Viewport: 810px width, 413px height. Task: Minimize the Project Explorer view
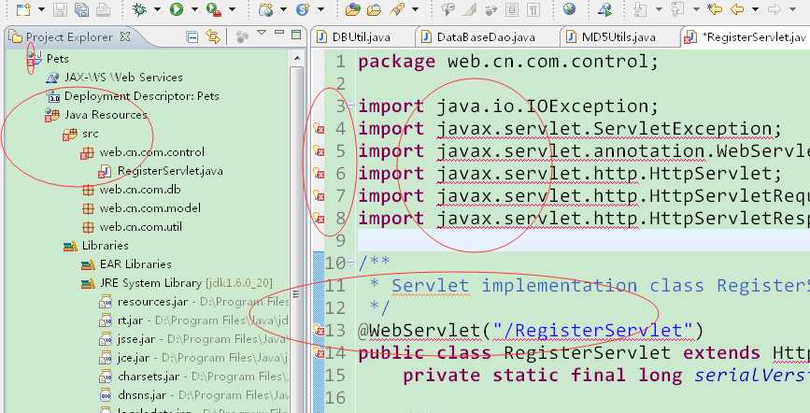[x=279, y=33]
